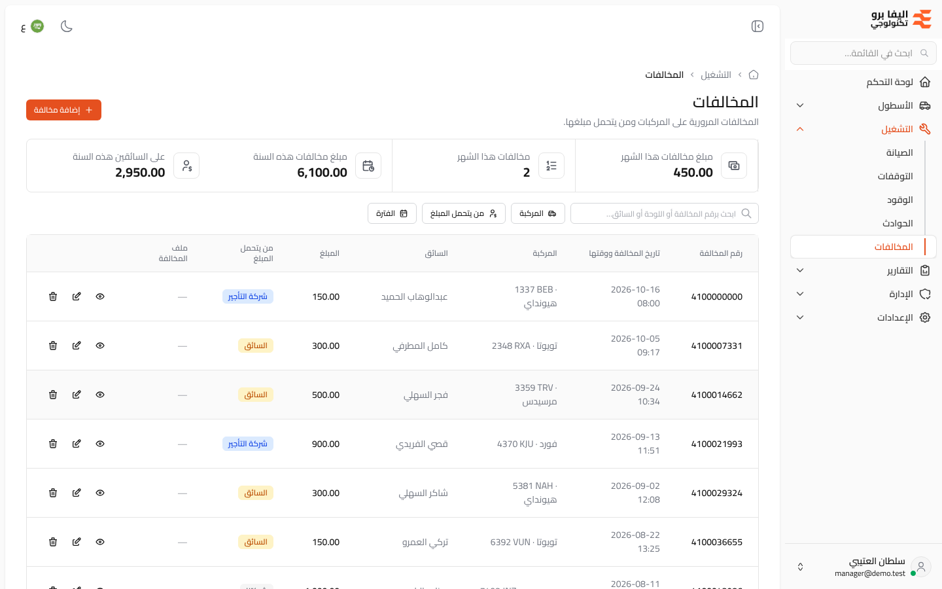Edit violation 4100021993
This screenshot has width=942, height=589.
pos(77,444)
